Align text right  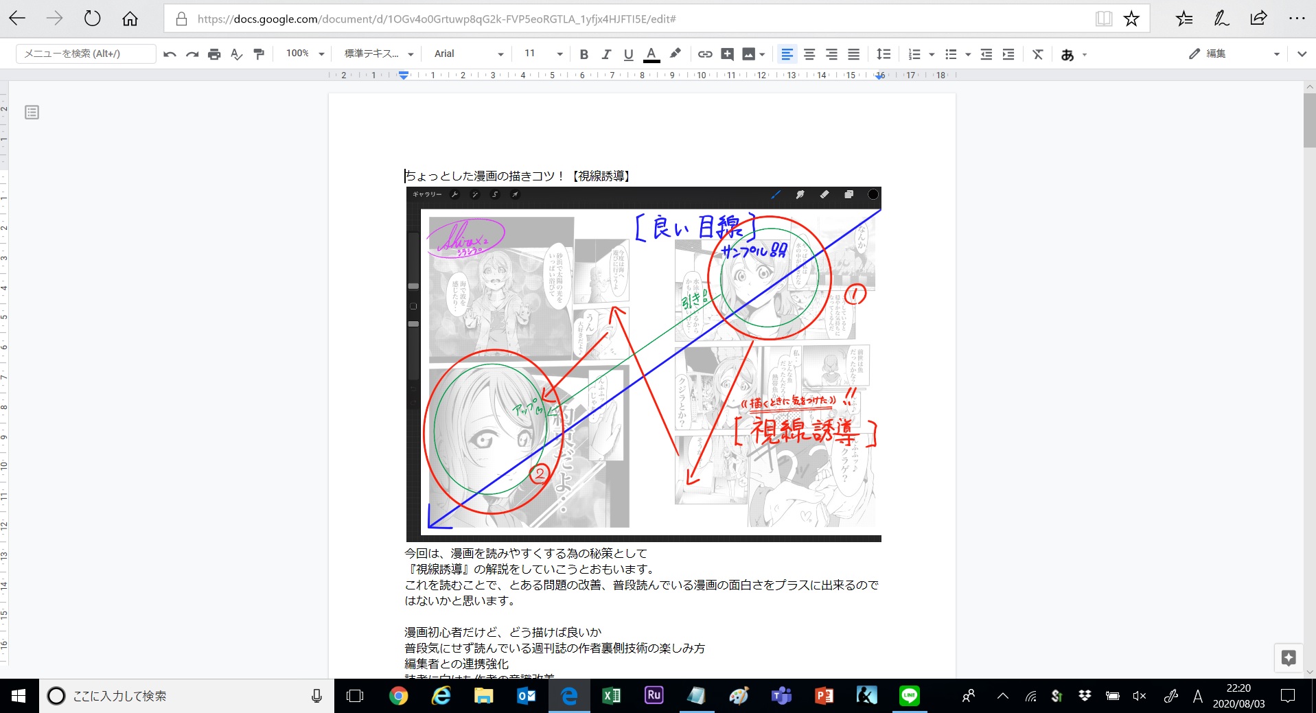tap(831, 54)
